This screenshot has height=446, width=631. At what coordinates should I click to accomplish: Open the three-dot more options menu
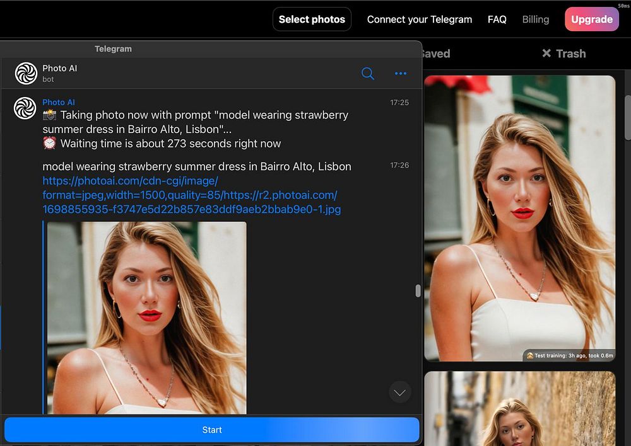tap(401, 74)
